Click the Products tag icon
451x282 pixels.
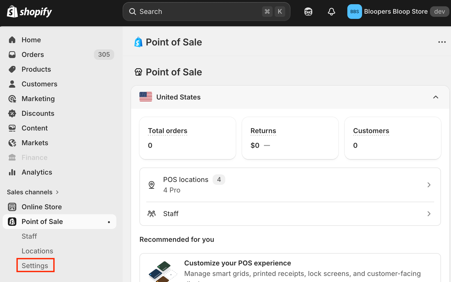[x=12, y=69]
